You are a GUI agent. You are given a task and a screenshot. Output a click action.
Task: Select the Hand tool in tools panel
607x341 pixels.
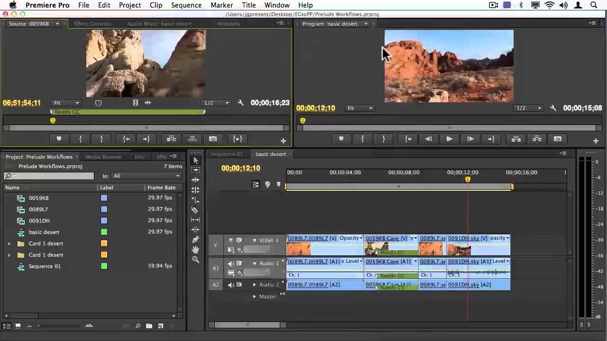coord(195,250)
